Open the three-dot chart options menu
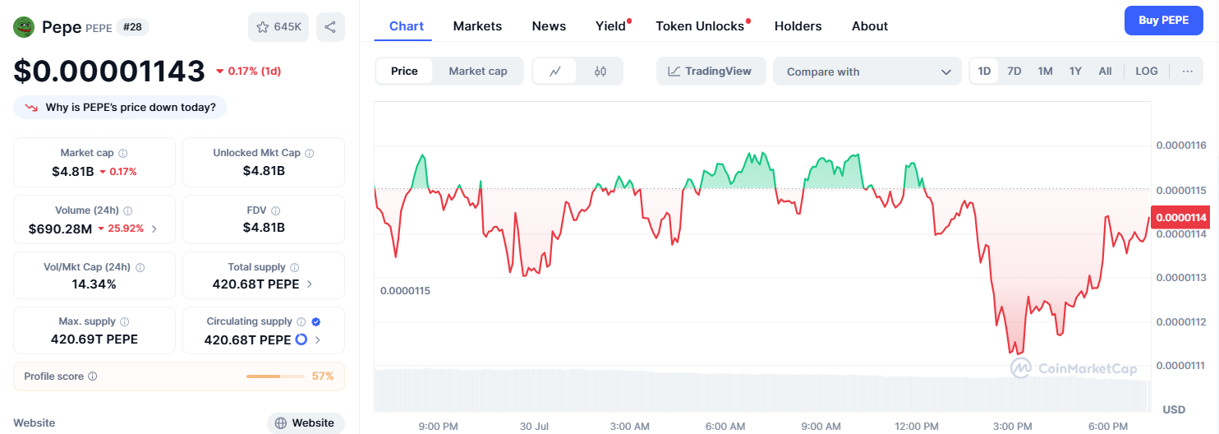 coord(1188,72)
